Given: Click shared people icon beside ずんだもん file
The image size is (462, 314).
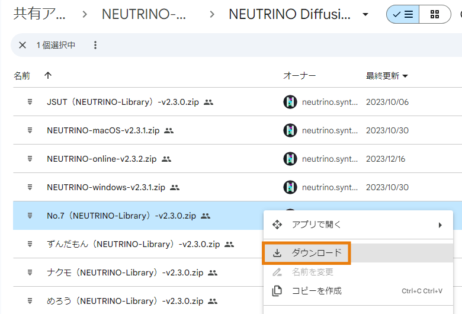Looking at the screenshot, I should pos(229,245).
